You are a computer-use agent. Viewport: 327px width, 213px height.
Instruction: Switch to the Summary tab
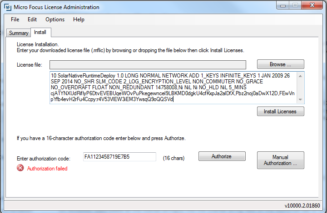pos(19,33)
